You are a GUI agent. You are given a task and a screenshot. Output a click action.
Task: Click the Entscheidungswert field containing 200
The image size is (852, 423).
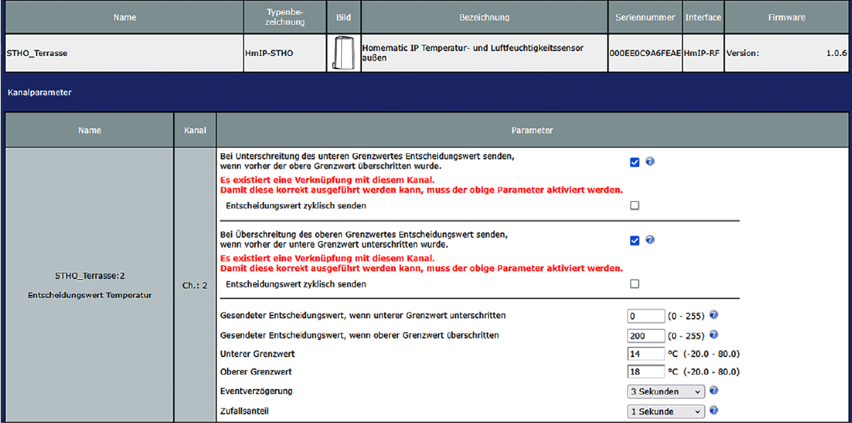[x=646, y=335]
